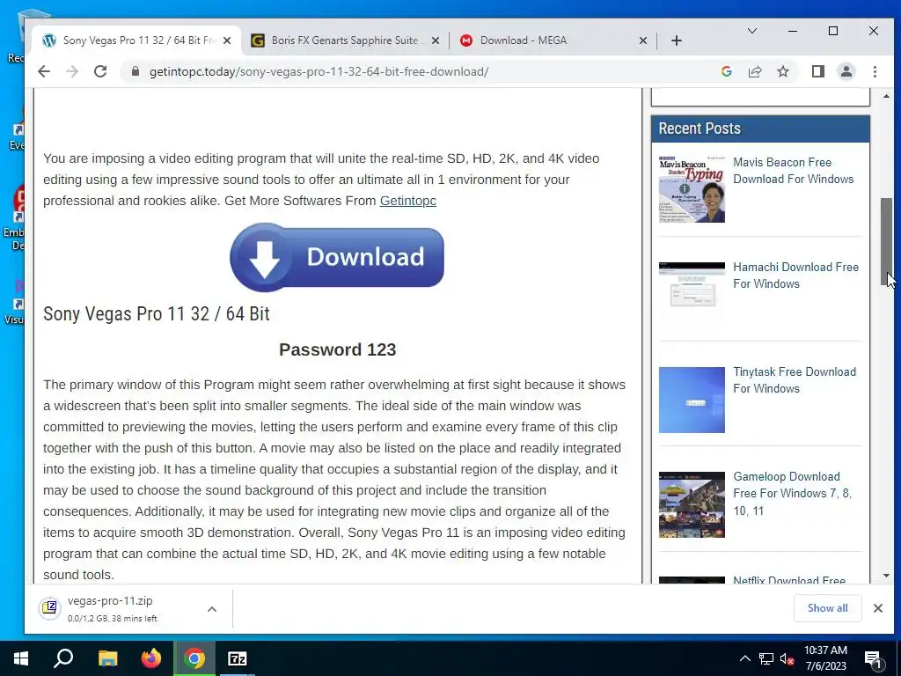
Task: Open Windows taskbar search
Action: pos(63,658)
